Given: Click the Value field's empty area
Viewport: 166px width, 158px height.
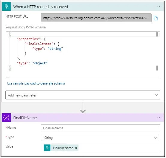Looking at the screenshot, I should (x=119, y=147).
